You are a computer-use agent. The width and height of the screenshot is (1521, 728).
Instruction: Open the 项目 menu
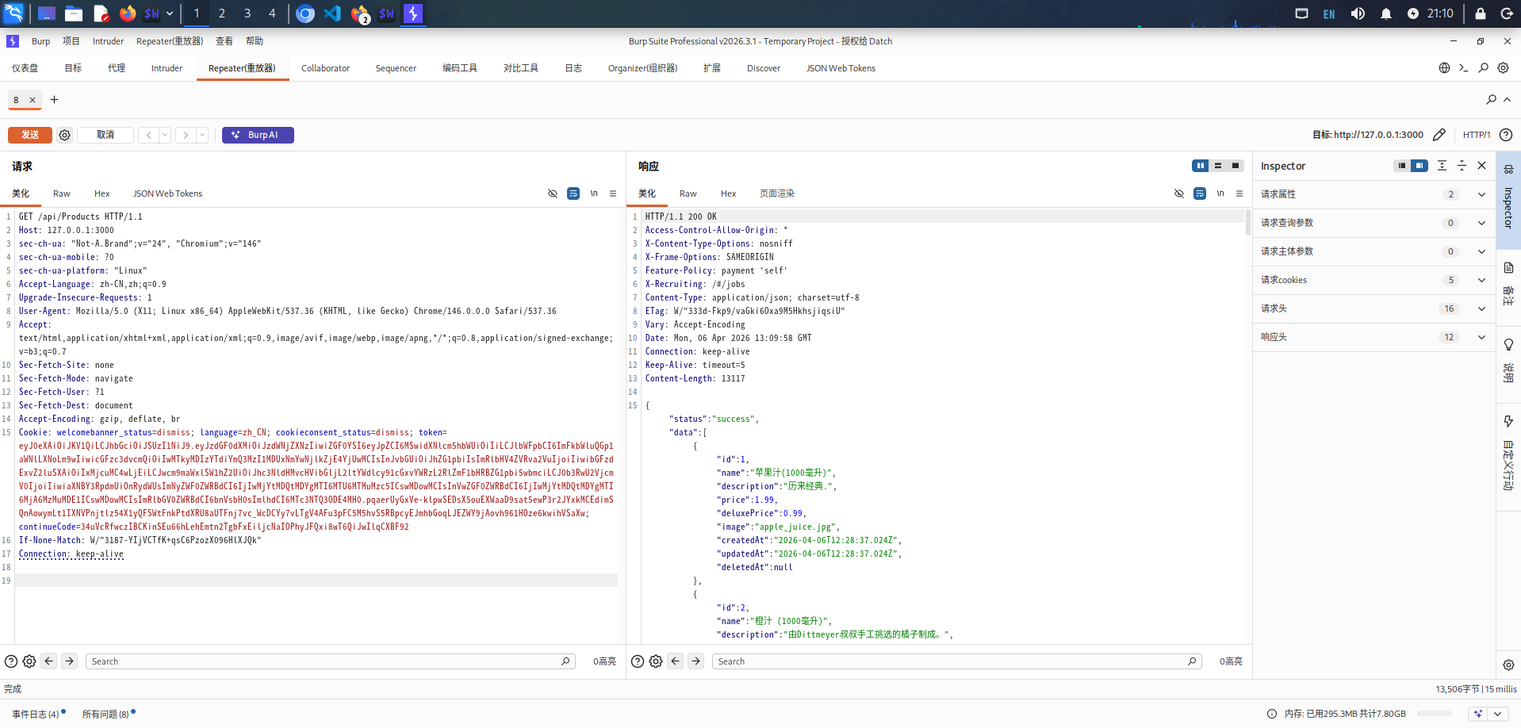pyautogui.click(x=71, y=41)
